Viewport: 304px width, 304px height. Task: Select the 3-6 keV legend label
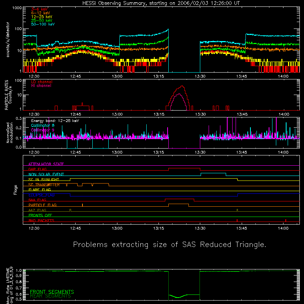(x=40, y=9)
